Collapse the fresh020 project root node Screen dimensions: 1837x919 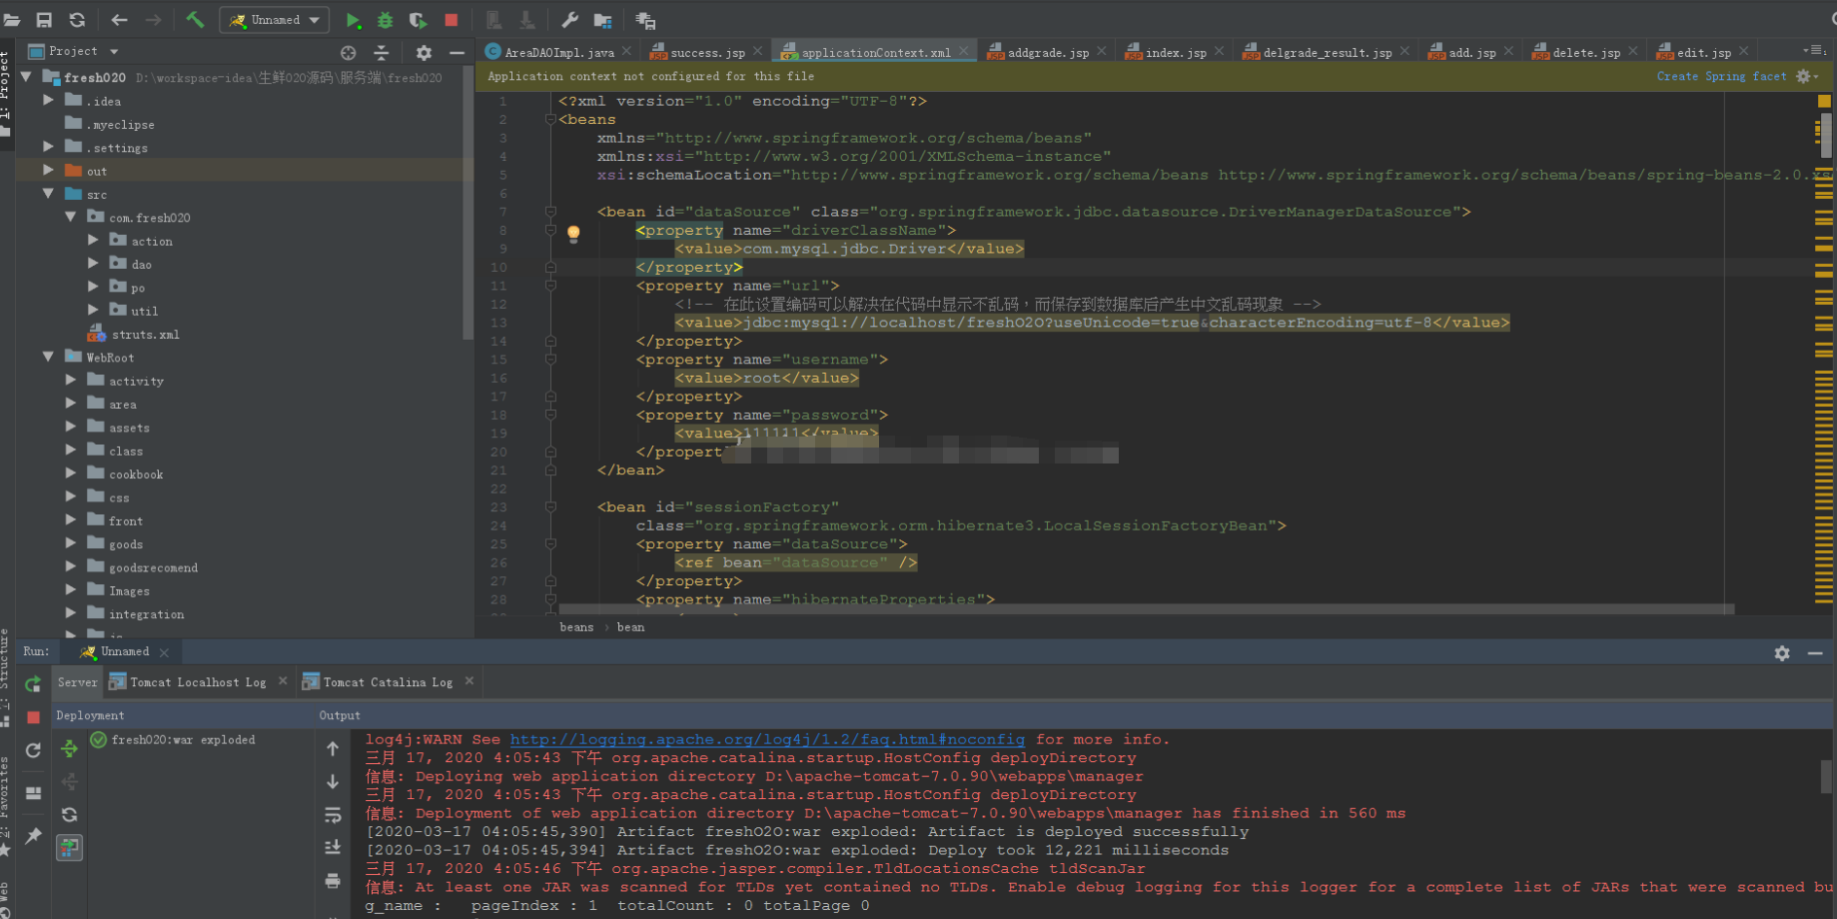click(x=27, y=77)
